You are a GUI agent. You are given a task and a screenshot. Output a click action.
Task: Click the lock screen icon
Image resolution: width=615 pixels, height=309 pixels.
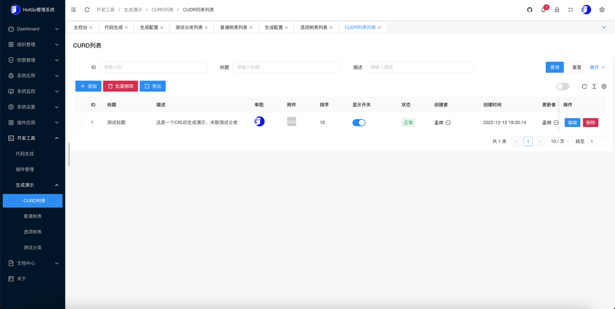557,10
